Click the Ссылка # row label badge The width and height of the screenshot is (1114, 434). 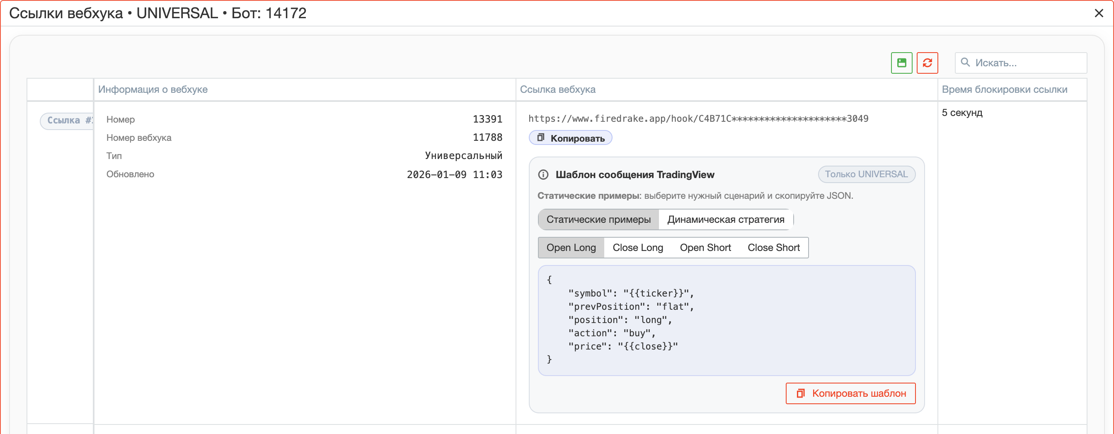[67, 121]
